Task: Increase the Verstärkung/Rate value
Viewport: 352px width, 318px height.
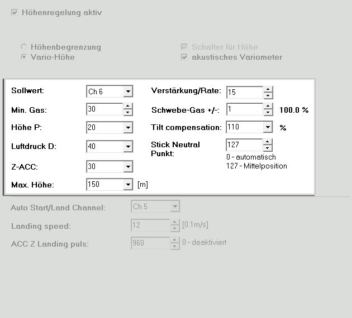Action: point(268,88)
